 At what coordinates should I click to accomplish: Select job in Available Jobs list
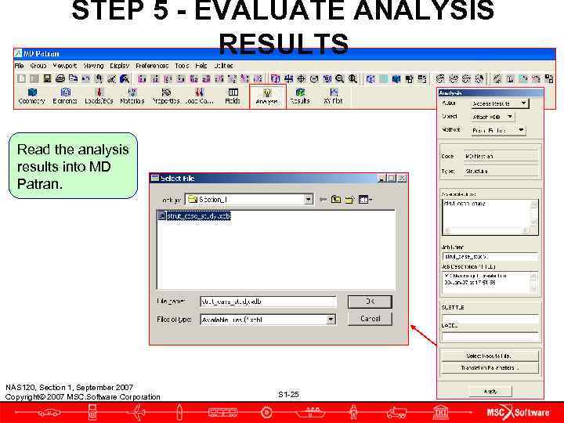[465, 204]
